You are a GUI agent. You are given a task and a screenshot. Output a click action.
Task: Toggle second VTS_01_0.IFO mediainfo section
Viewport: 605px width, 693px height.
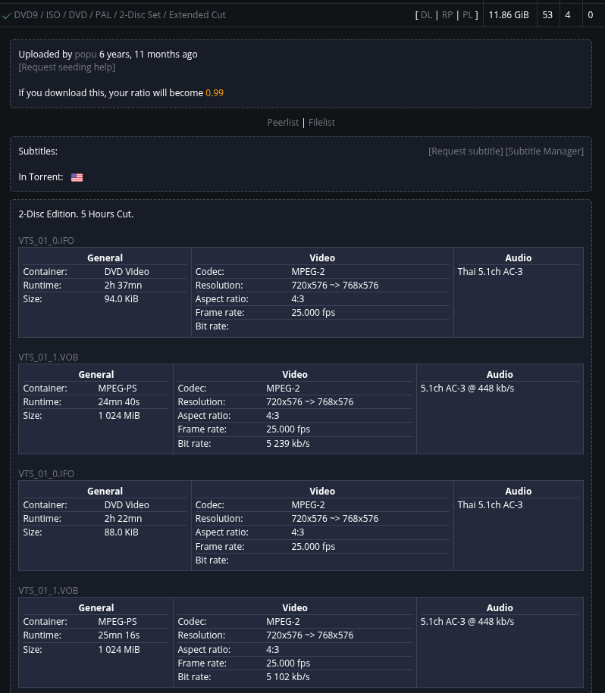[x=46, y=474]
